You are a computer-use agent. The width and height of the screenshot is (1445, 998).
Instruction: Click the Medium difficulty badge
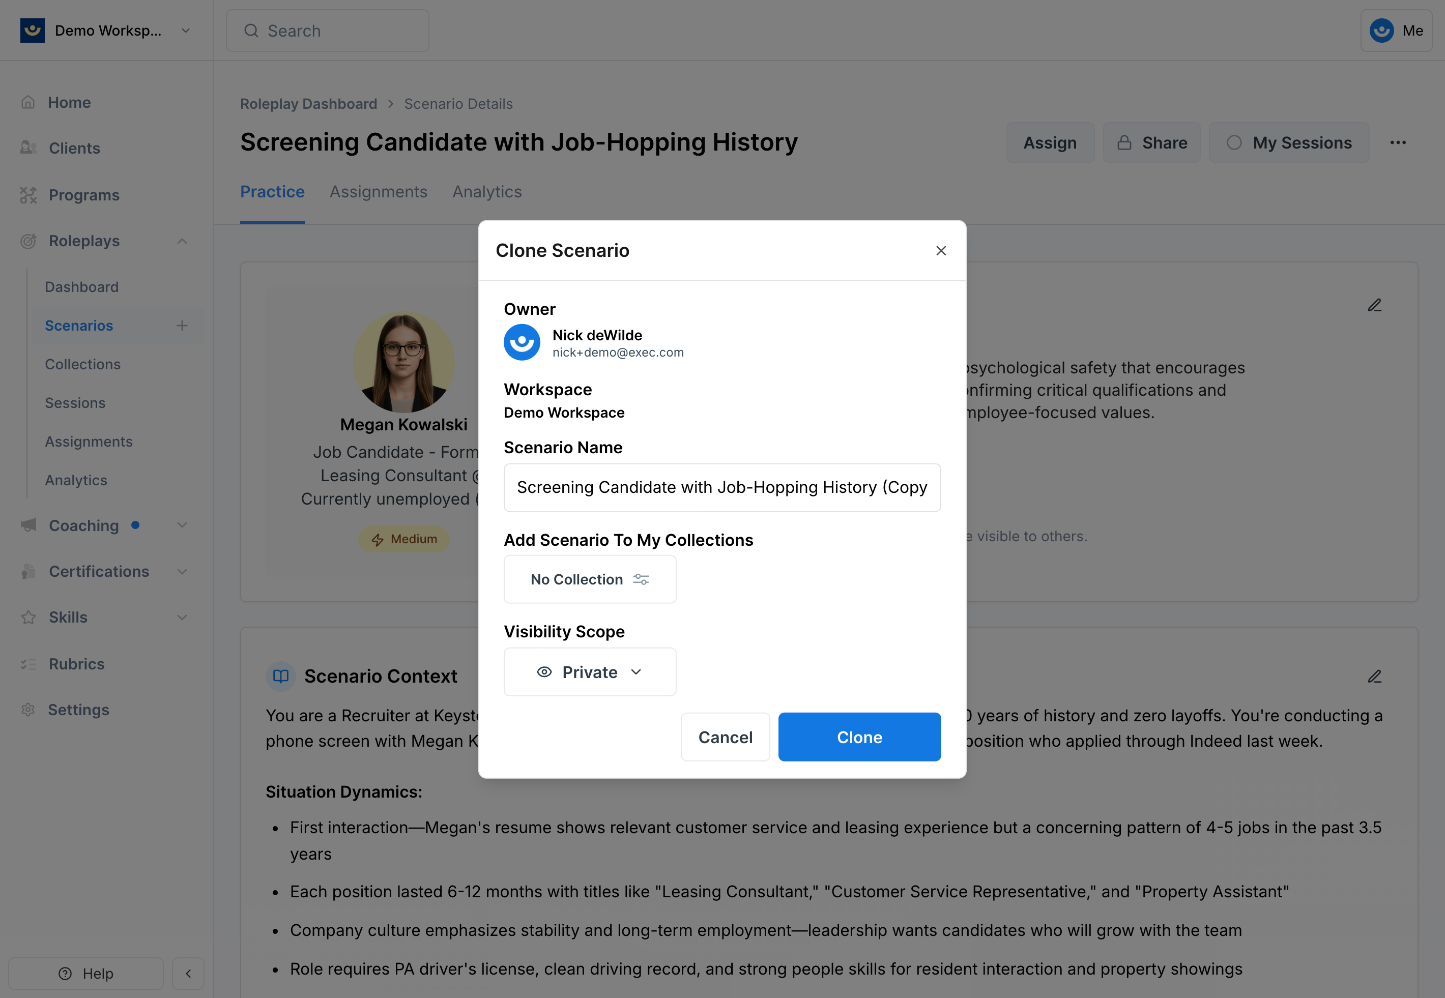(x=403, y=539)
